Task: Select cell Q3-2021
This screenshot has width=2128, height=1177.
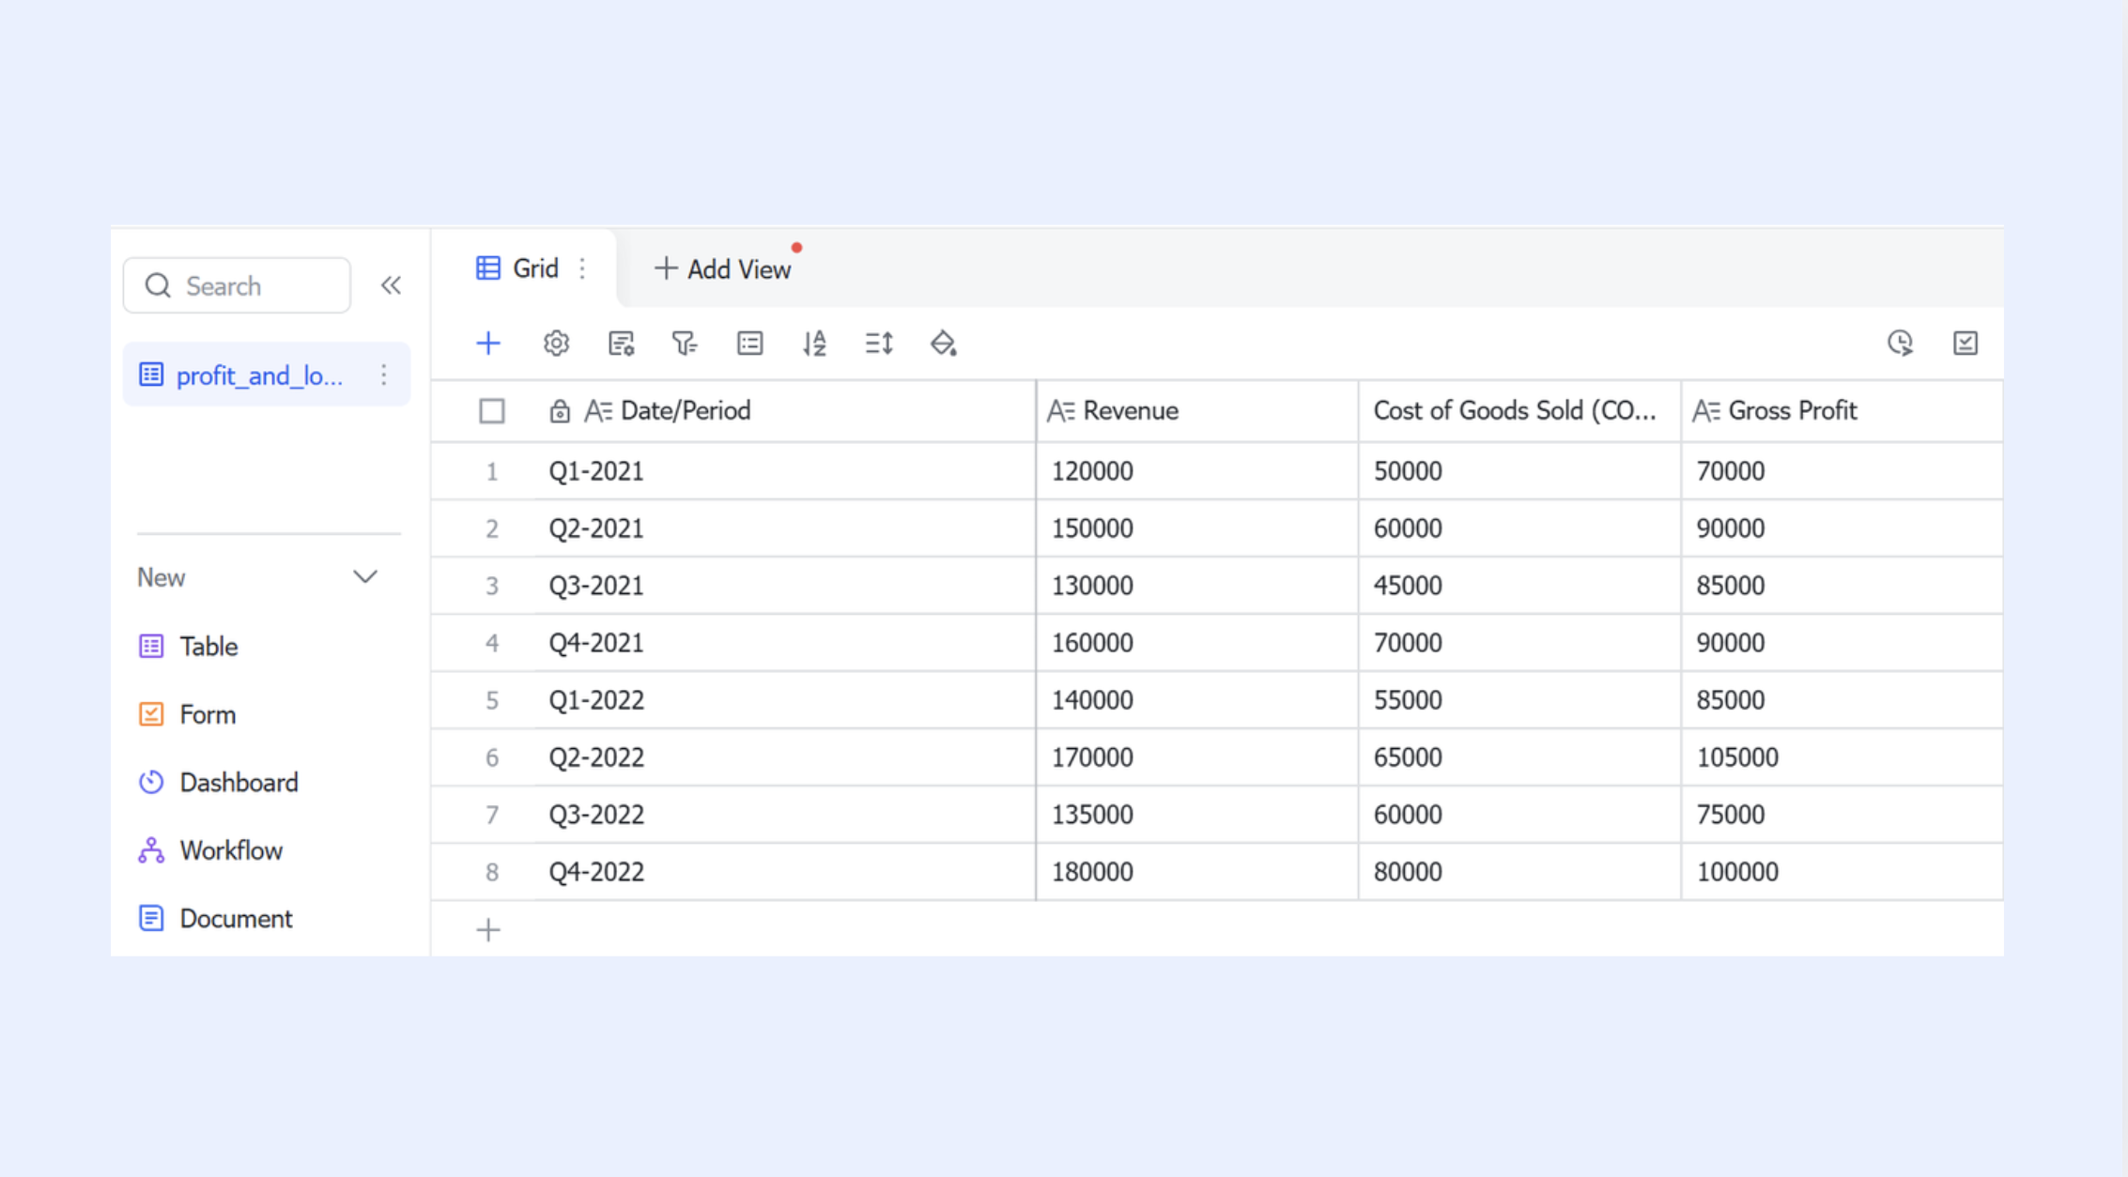Action: click(785, 586)
